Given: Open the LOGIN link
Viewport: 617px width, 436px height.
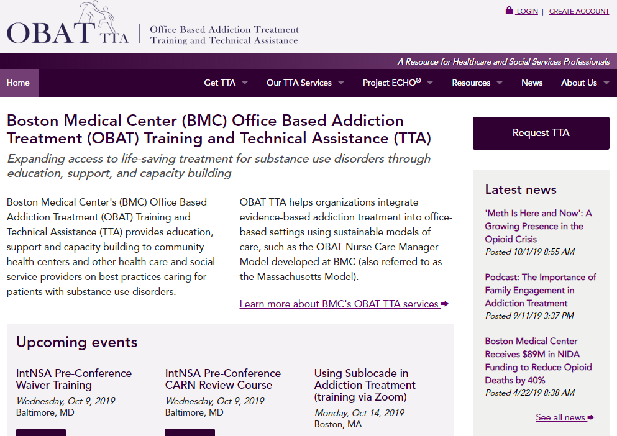Looking at the screenshot, I should pos(527,11).
